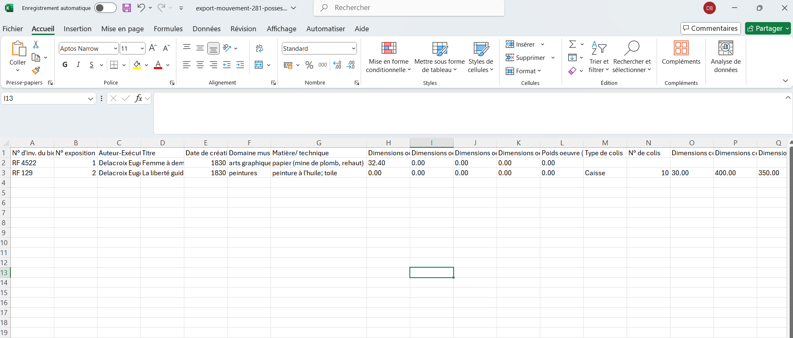Screen dimensions: 793x338
Task: Toggle right align text button
Action: point(213,65)
